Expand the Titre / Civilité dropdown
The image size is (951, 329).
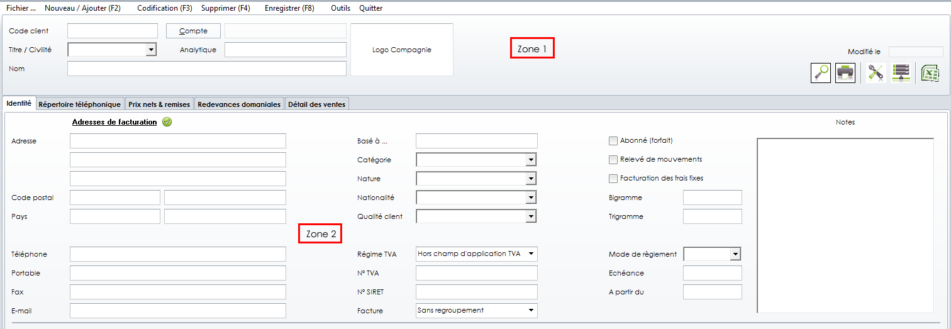pos(150,50)
